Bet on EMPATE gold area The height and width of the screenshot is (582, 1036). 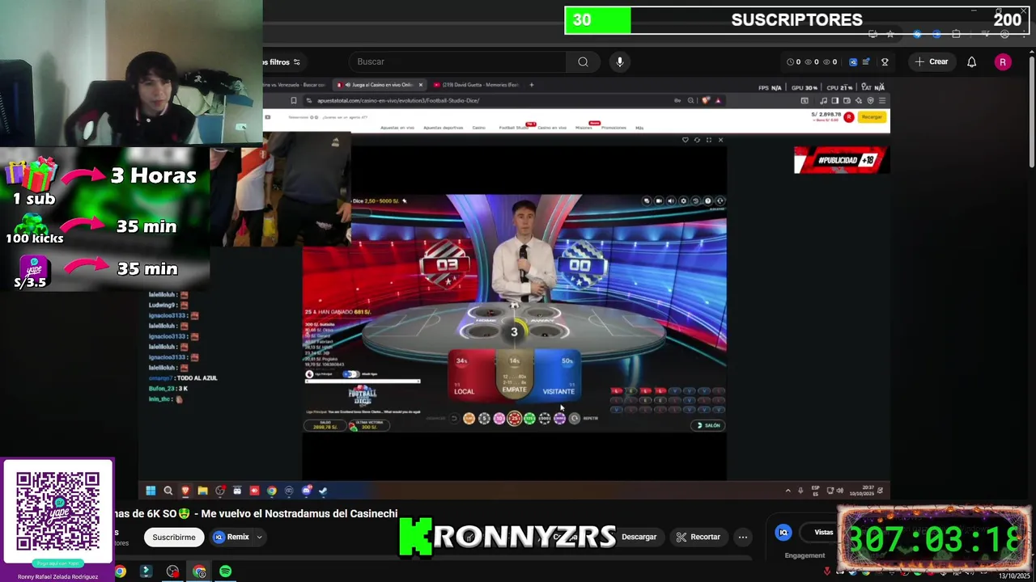514,375
